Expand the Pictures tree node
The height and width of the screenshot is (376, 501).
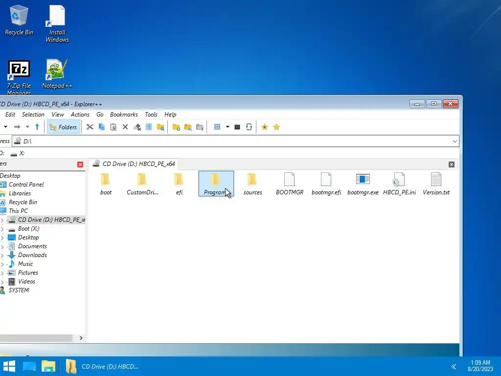2,273
